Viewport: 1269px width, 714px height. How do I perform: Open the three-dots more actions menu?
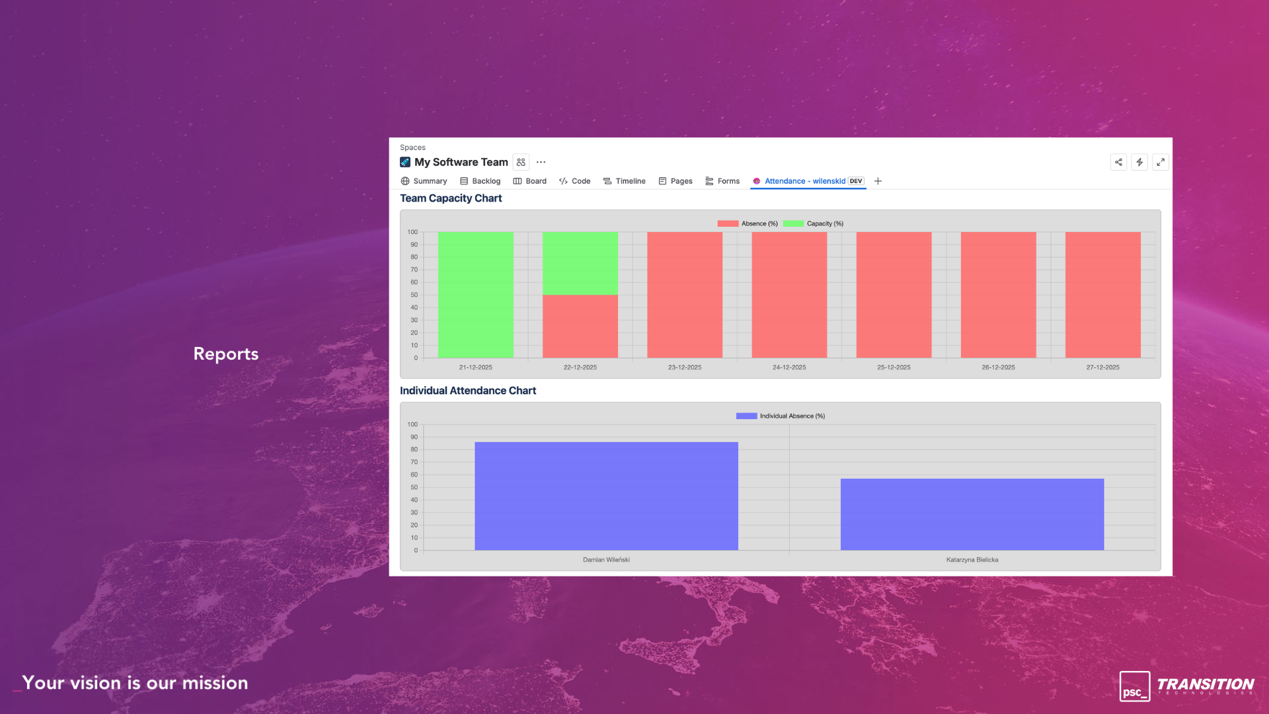[541, 162]
